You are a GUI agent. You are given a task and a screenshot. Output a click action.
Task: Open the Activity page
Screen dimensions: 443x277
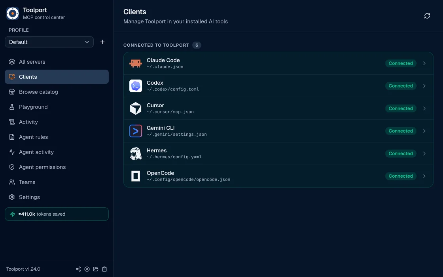(57, 122)
